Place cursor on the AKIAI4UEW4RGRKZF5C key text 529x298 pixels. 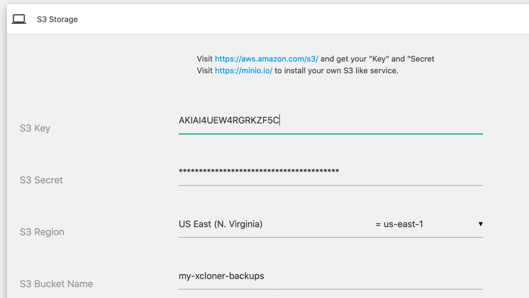pos(229,120)
